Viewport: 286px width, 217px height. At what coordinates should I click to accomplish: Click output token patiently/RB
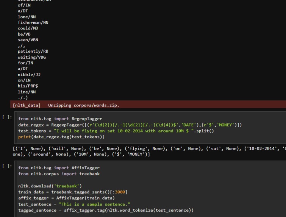click(x=33, y=52)
